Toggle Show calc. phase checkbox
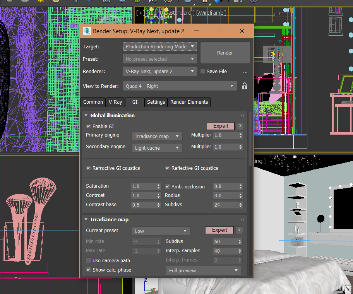353x294 pixels. (89, 270)
